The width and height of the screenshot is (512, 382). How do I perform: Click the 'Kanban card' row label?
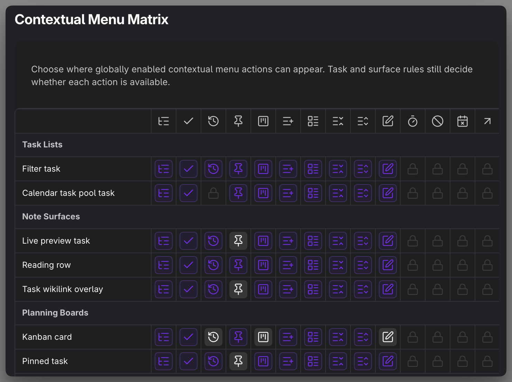47,337
